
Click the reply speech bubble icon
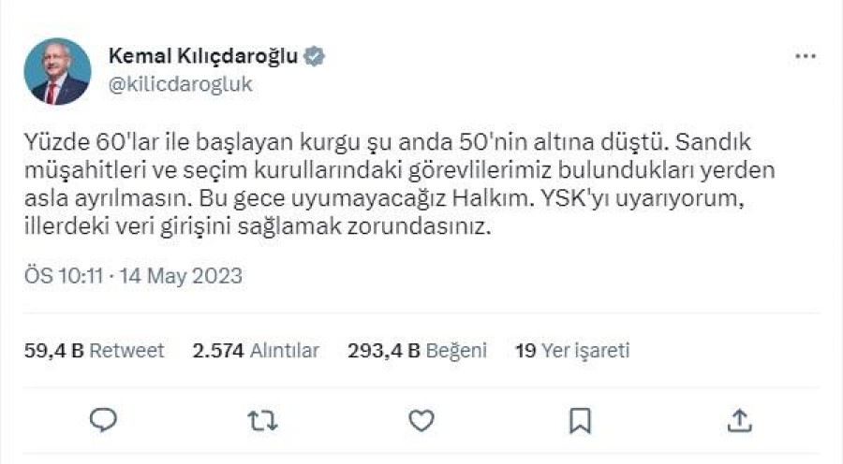click(x=103, y=420)
